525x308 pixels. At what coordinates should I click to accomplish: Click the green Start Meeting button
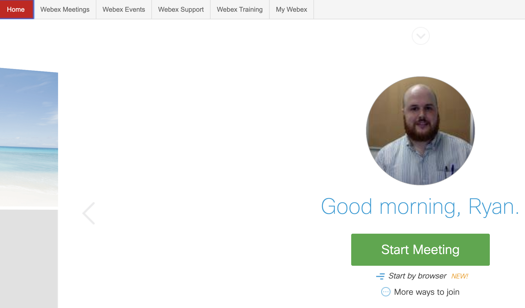[x=421, y=250]
